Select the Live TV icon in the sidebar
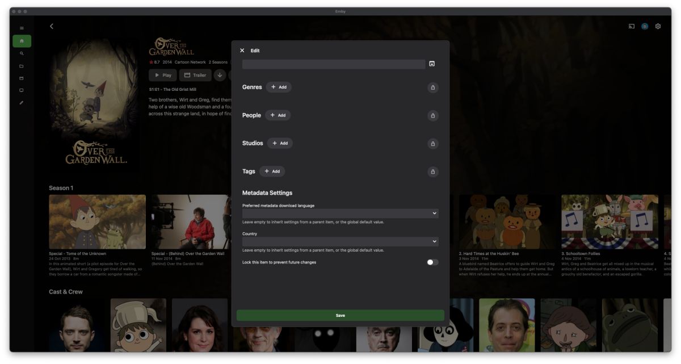 (21, 78)
